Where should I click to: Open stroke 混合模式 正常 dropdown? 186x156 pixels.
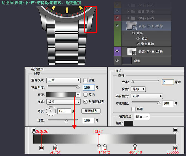pyautogui.click(x=147, y=96)
